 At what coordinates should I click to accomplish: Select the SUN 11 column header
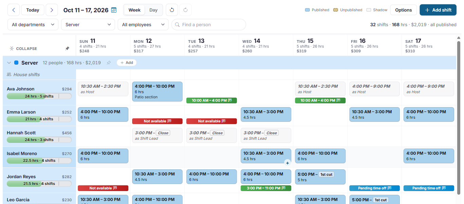tap(103, 46)
